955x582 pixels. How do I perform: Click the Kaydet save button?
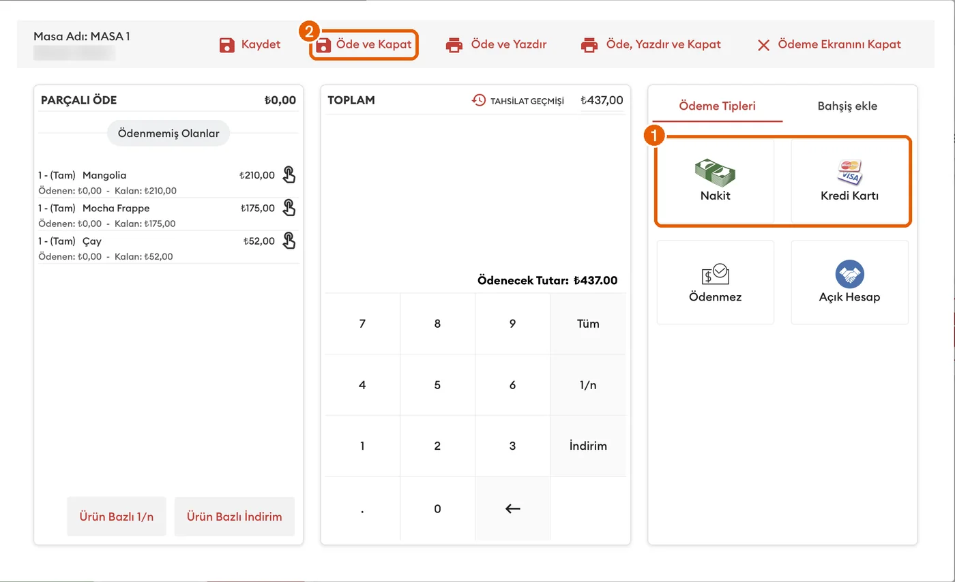pyautogui.click(x=250, y=44)
